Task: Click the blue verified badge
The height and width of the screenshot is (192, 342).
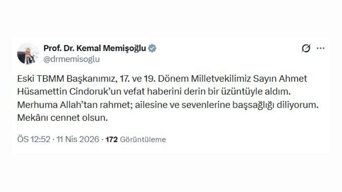Action: [152, 48]
